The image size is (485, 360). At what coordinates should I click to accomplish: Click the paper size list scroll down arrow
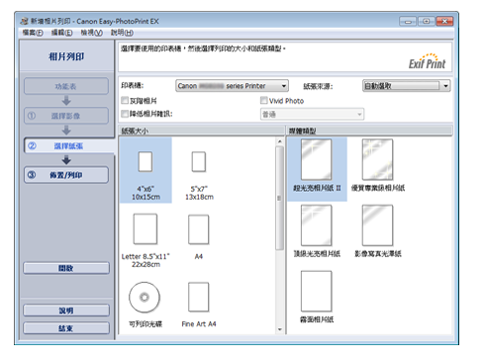[280, 329]
